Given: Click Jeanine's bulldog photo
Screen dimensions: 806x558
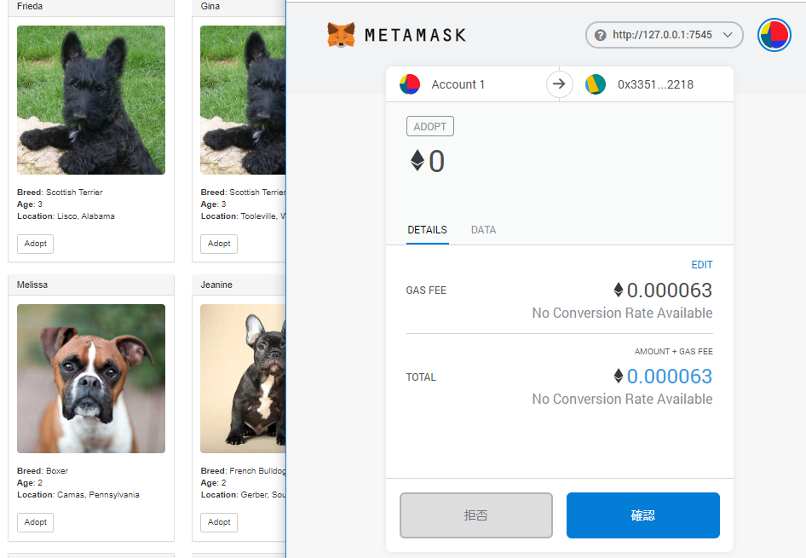Looking at the screenshot, I should pos(243,379).
